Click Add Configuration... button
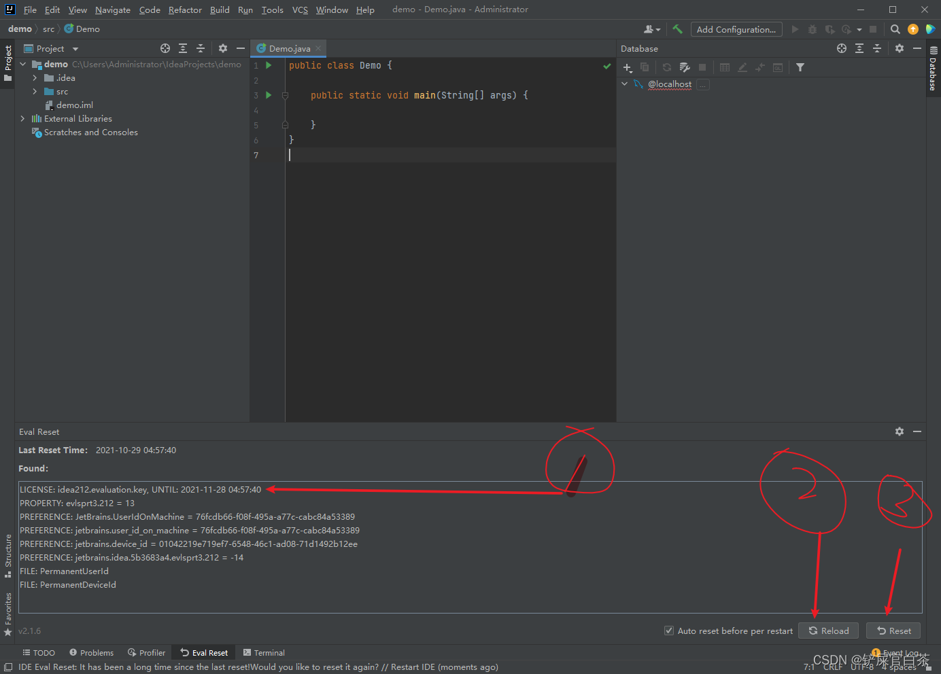Image resolution: width=941 pixels, height=674 pixels. (736, 29)
